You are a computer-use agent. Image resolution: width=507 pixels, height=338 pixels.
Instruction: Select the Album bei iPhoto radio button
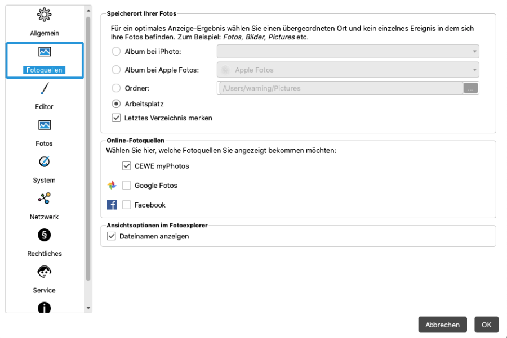point(116,52)
